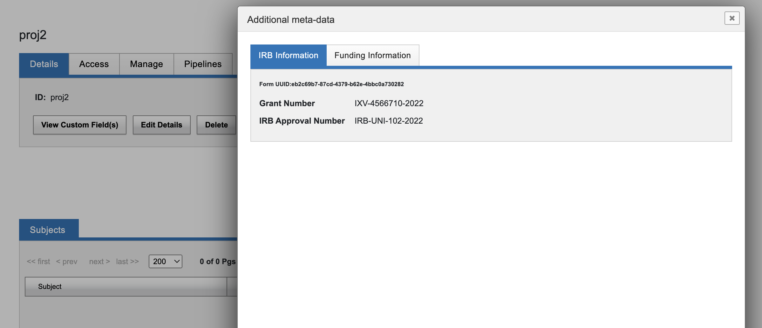Click the Delete project button

coord(216,125)
